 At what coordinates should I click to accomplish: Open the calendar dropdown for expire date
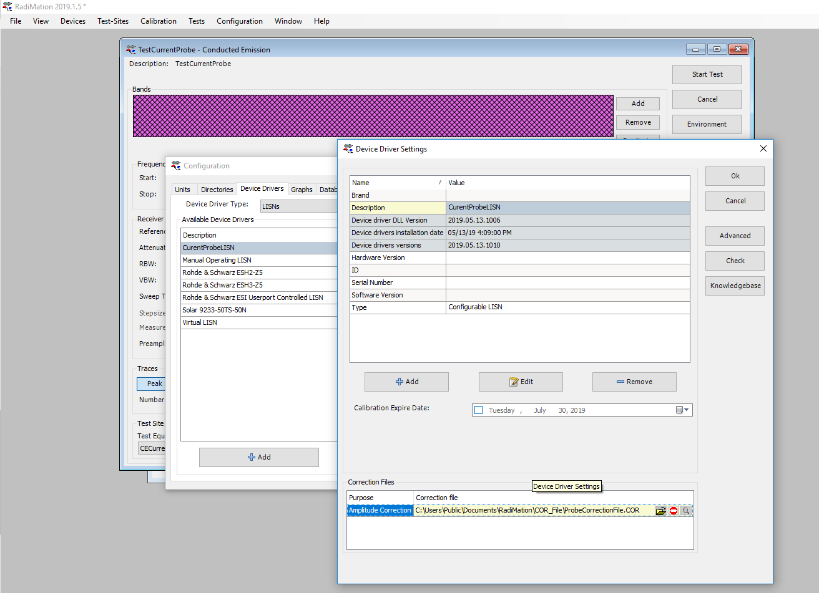(x=682, y=410)
